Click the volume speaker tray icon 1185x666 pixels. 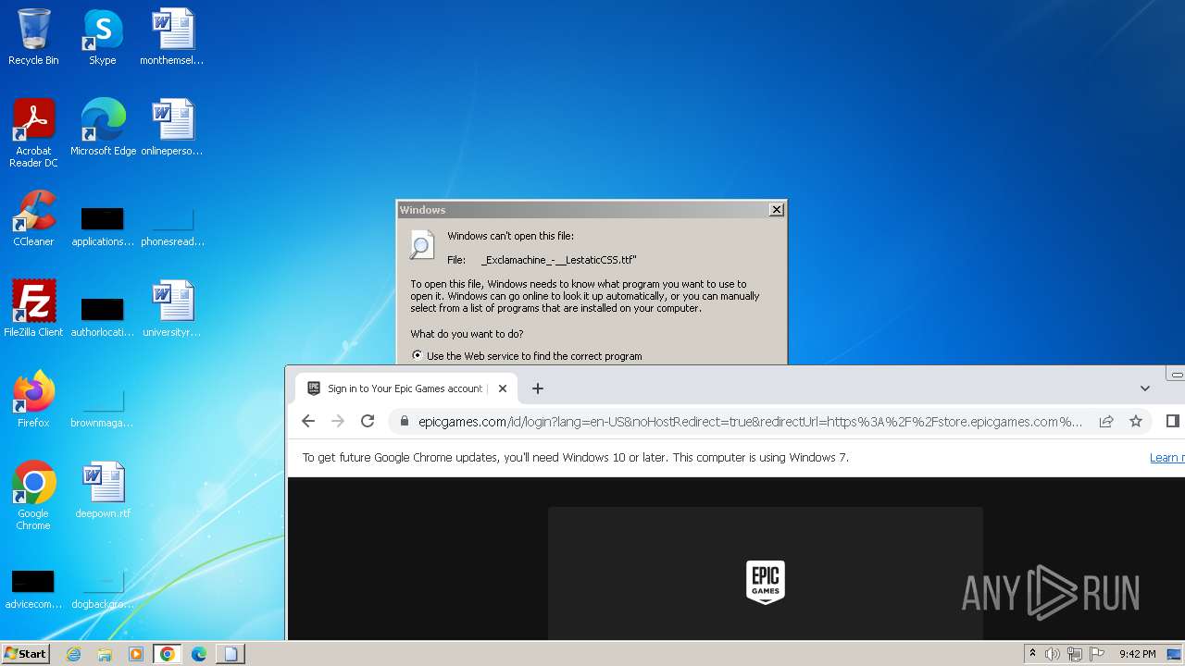(1053, 654)
